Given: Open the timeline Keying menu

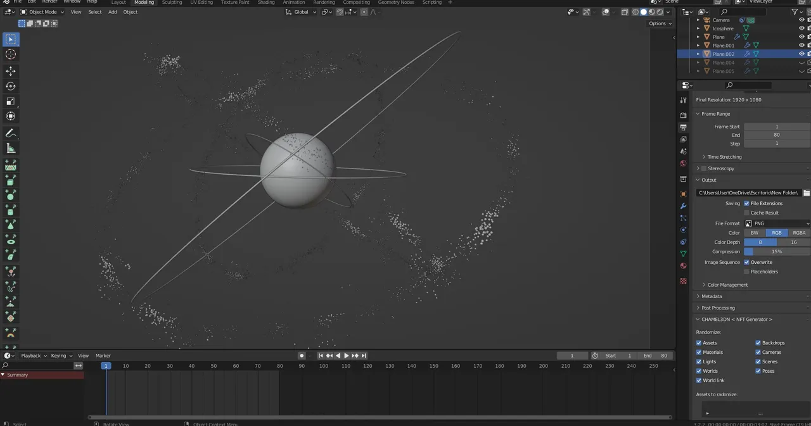Looking at the screenshot, I should click(x=61, y=356).
